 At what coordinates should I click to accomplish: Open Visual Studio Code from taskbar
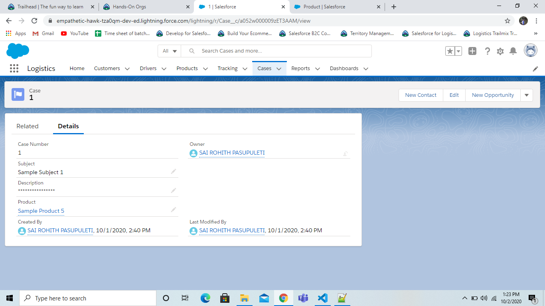click(x=323, y=298)
